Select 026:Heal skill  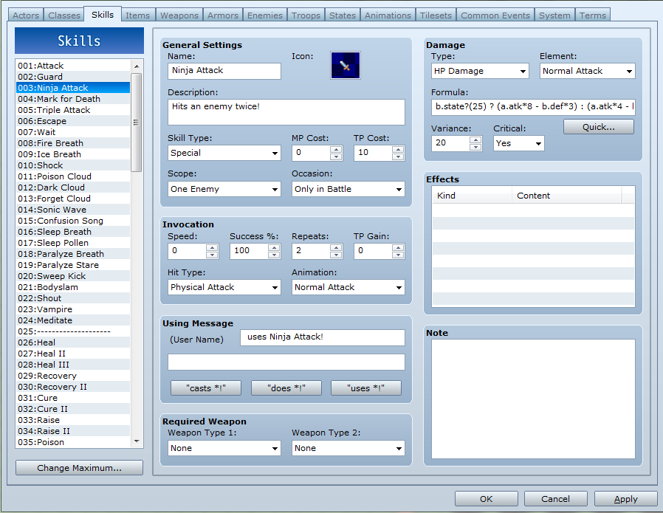(x=73, y=342)
